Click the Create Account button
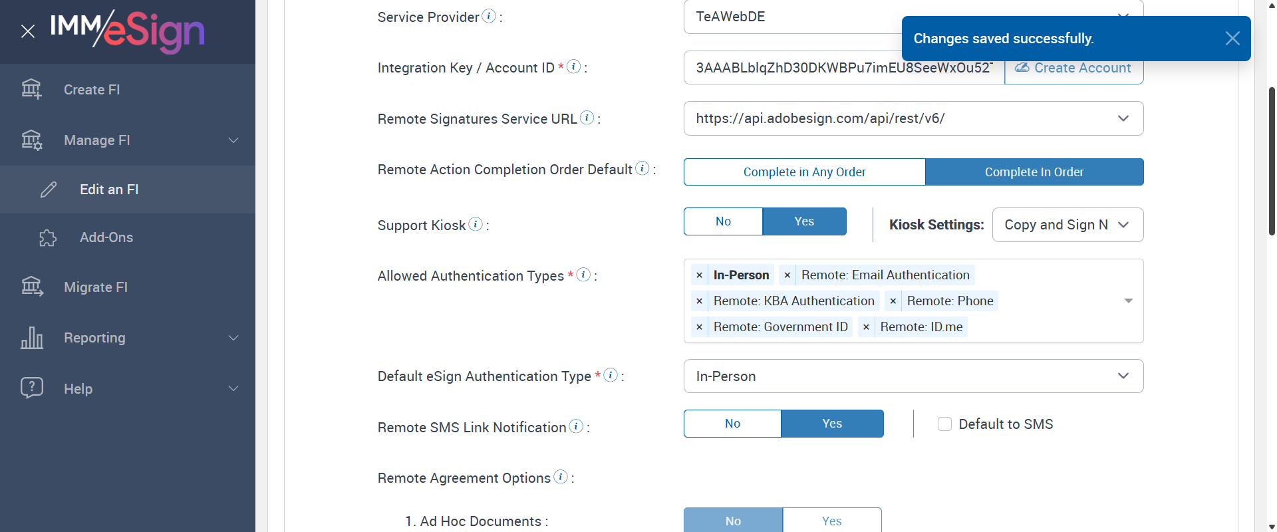Viewport: 1277px width, 532px height. pos(1073,68)
